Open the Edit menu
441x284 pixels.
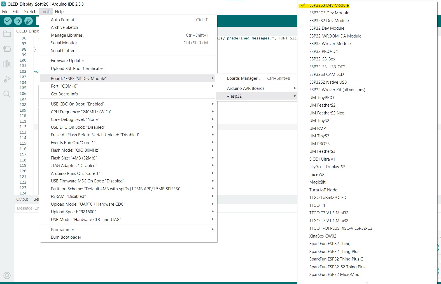tap(16, 12)
